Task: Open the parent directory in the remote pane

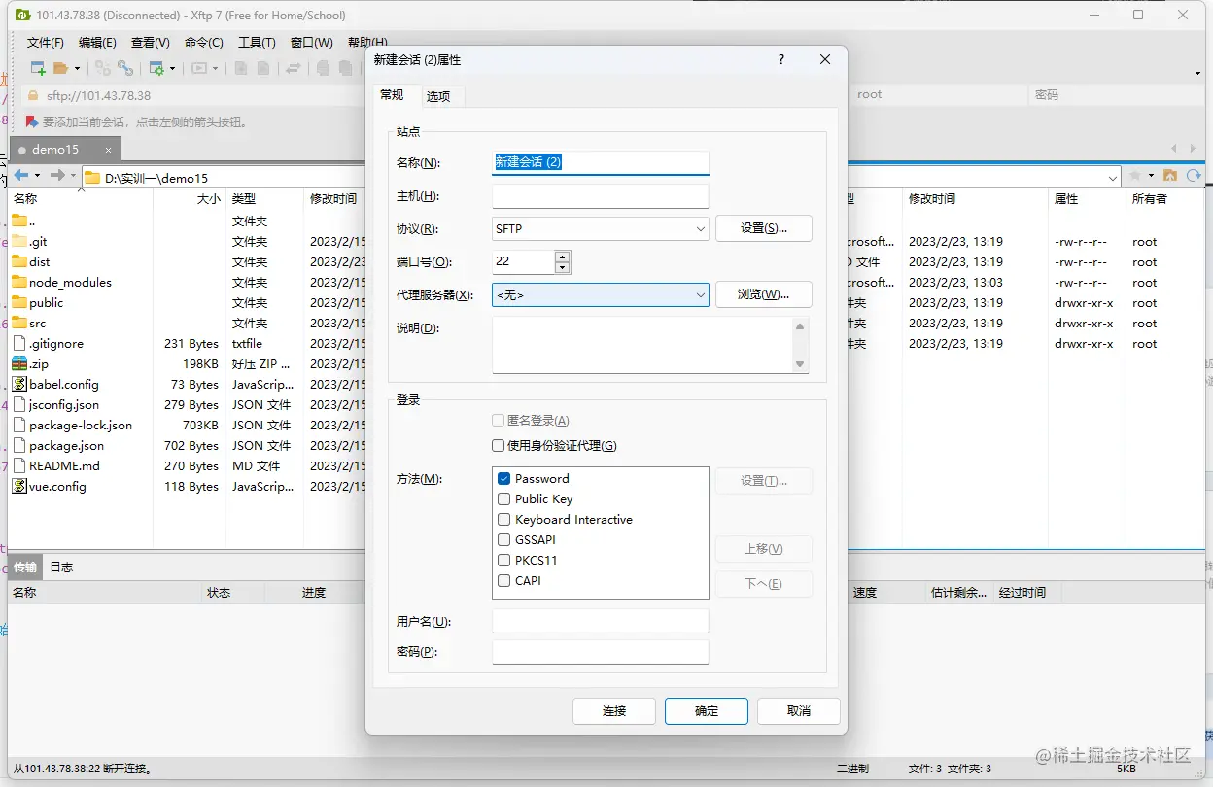Action: [x=1170, y=177]
